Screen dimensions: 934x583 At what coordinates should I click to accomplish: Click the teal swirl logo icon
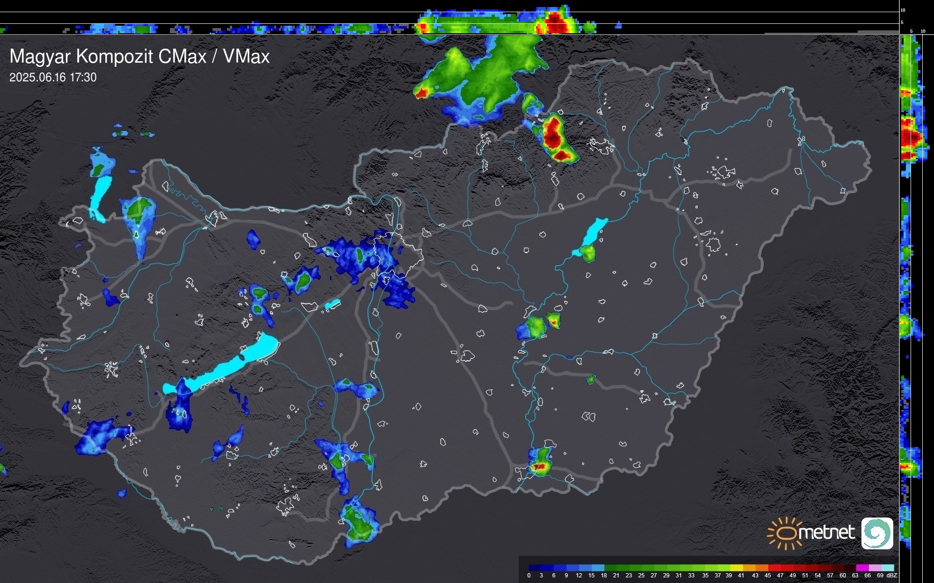tap(877, 533)
